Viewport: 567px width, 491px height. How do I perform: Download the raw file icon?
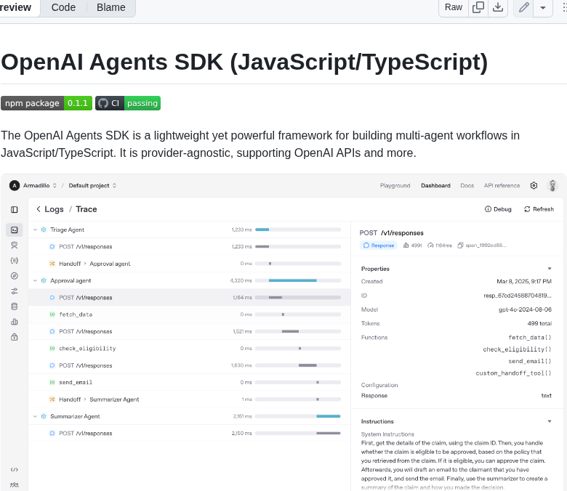[x=498, y=7]
